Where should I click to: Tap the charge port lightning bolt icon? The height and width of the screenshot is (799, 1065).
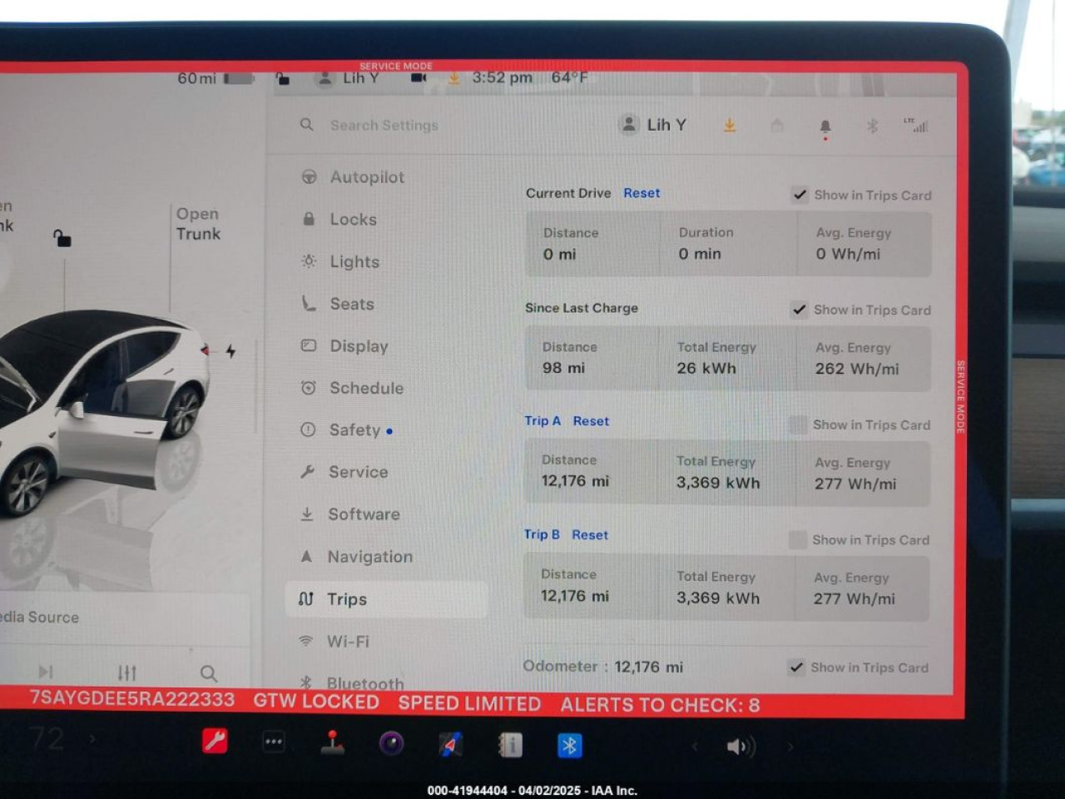click(x=230, y=351)
